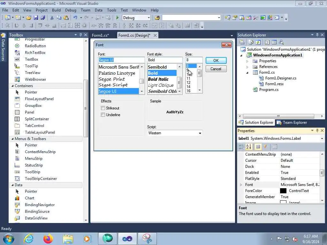
Task: Click the Copy toolbar icon
Action: tap(59, 18)
